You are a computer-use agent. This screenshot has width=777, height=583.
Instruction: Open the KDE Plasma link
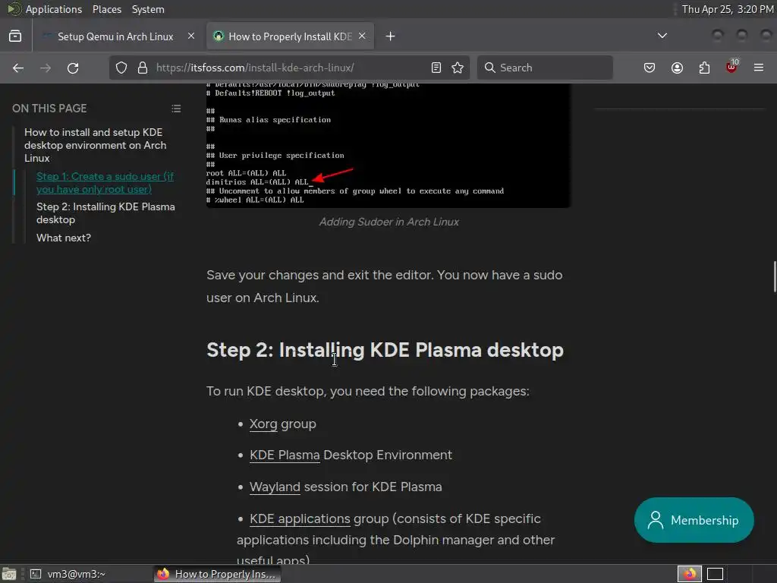pyautogui.click(x=285, y=455)
